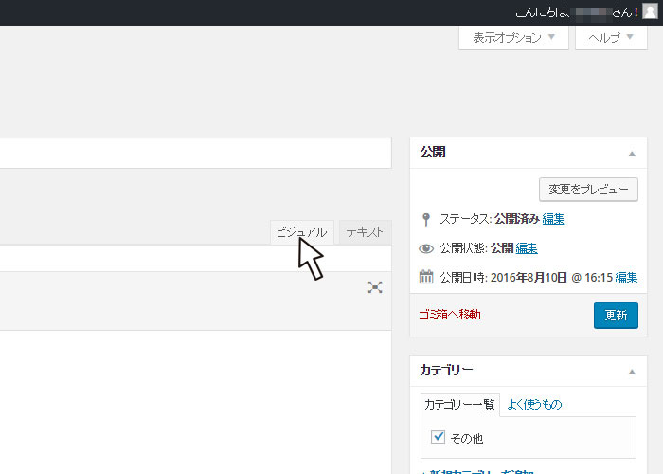Collapse the 公開 panel
The width and height of the screenshot is (663, 474).
pyautogui.click(x=632, y=154)
